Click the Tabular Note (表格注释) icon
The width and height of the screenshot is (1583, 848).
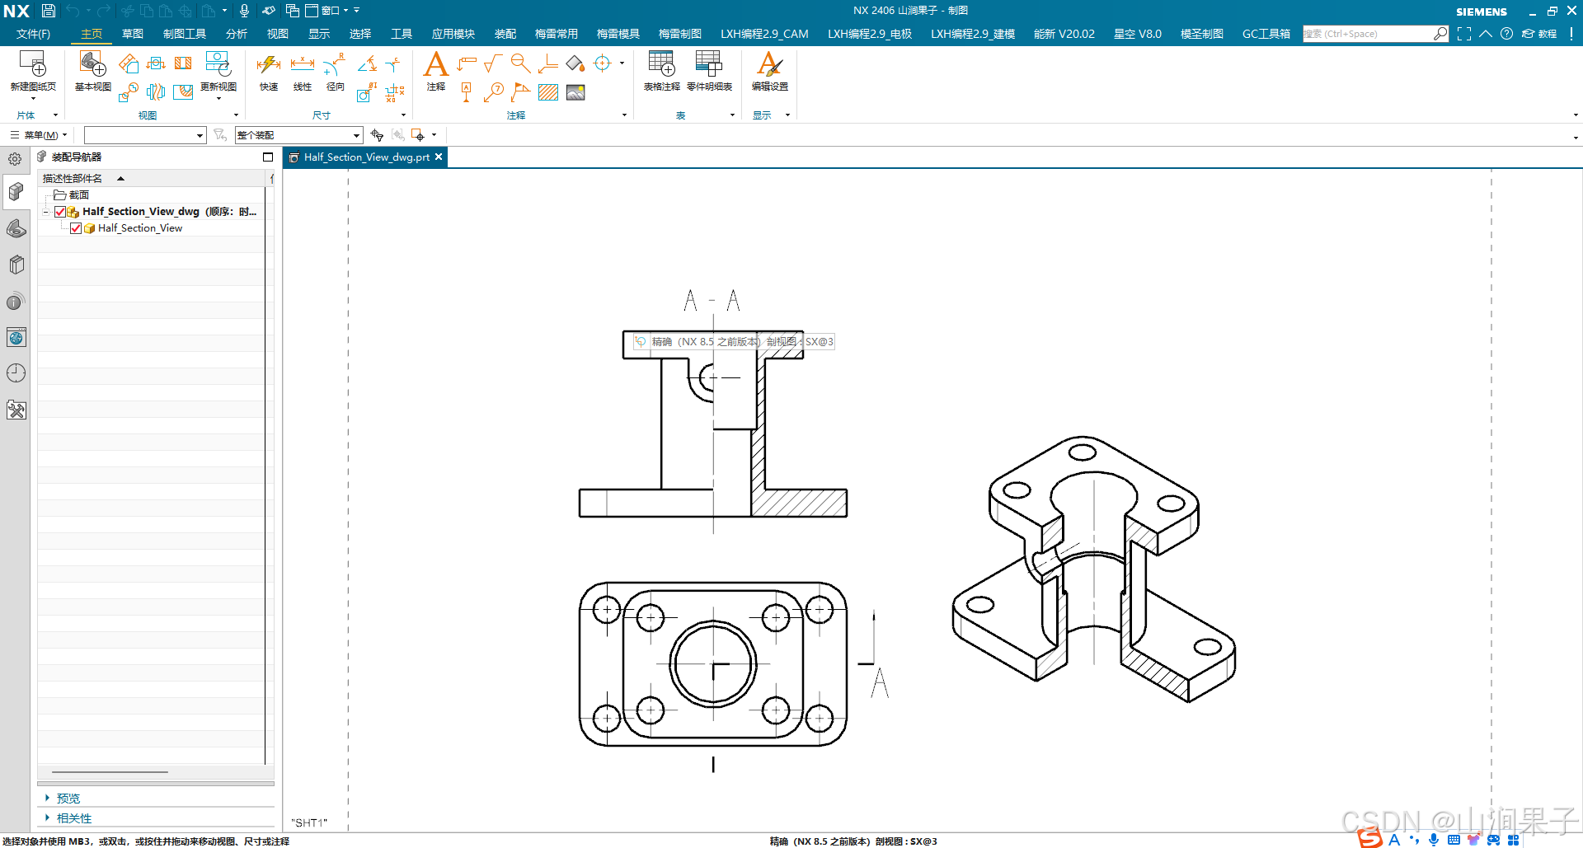tap(661, 64)
